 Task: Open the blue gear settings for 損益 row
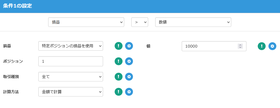[x=129, y=46]
